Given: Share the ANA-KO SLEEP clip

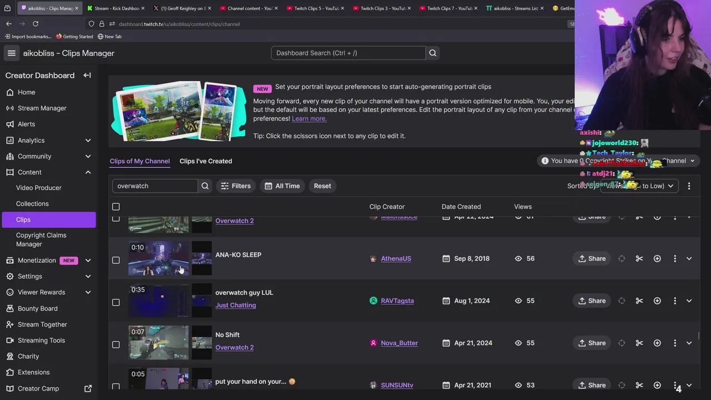Looking at the screenshot, I should (x=592, y=258).
